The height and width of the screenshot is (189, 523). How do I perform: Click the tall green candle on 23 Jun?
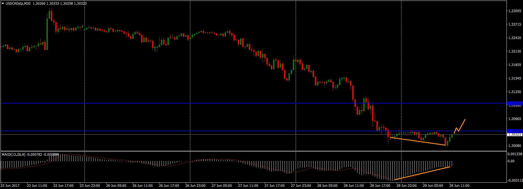pos(47,33)
